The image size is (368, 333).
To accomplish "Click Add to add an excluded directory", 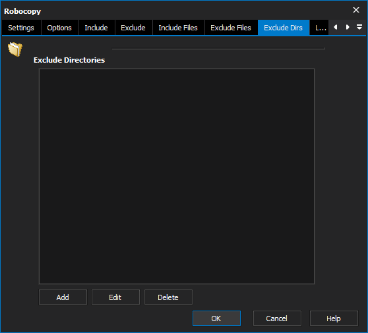I will click(x=63, y=297).
